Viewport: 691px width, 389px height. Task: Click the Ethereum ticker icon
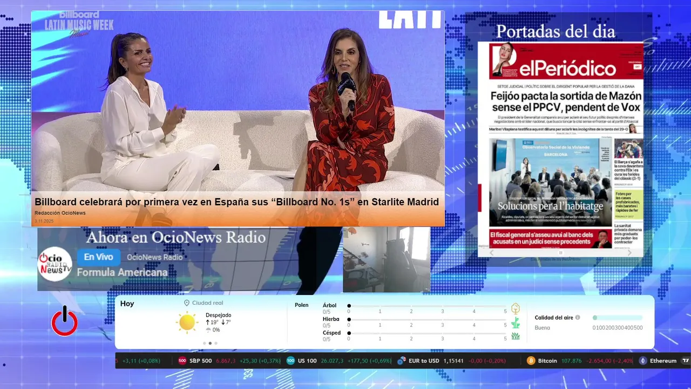tap(643, 360)
